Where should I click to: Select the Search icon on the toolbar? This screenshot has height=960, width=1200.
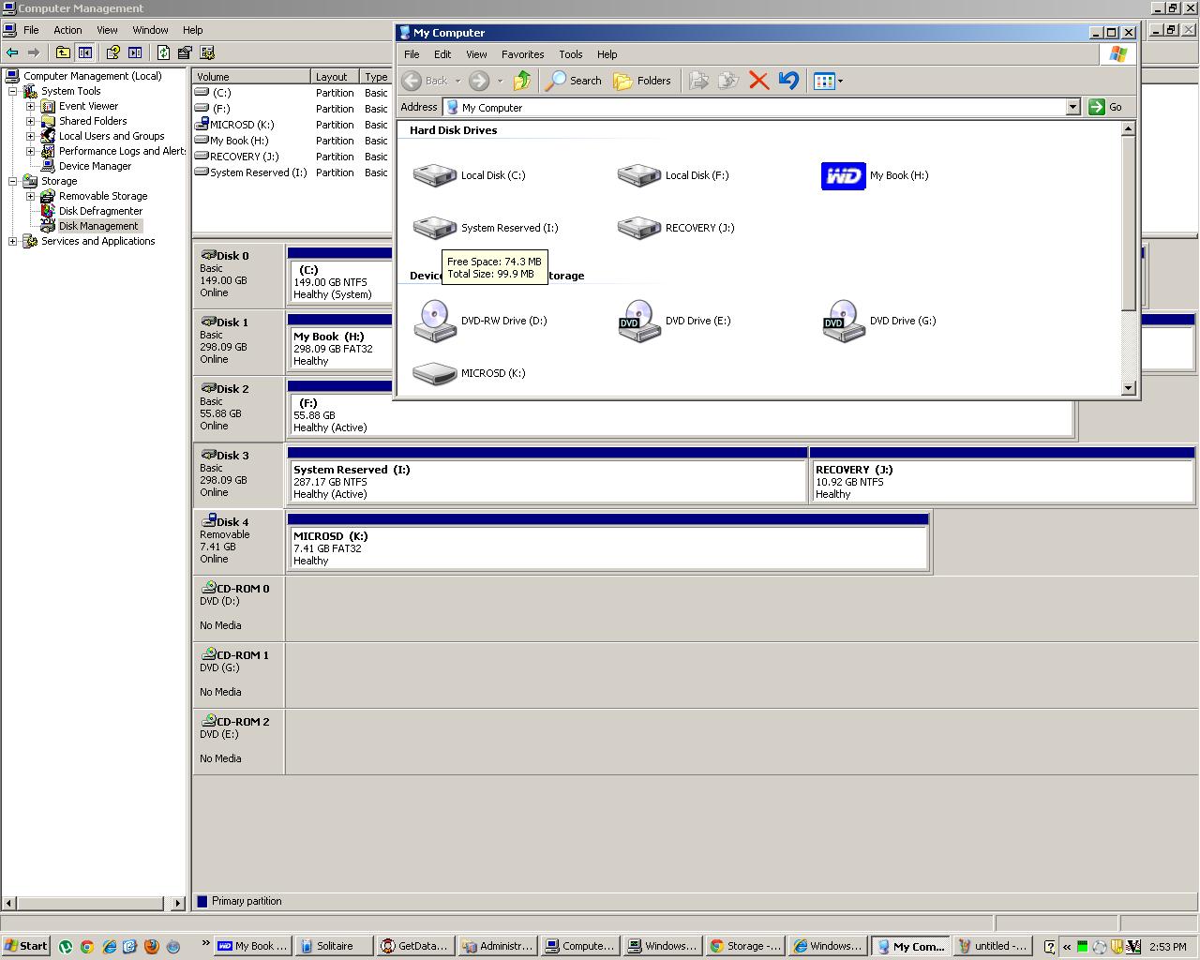click(573, 81)
